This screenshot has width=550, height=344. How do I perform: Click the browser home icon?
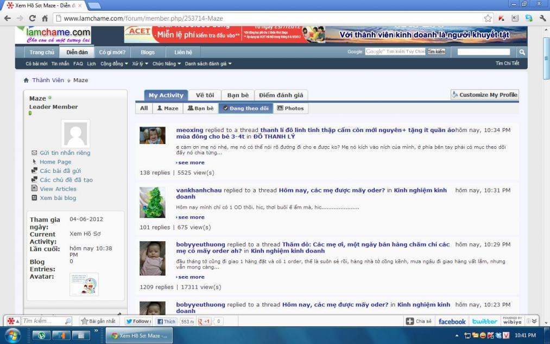[44, 18]
